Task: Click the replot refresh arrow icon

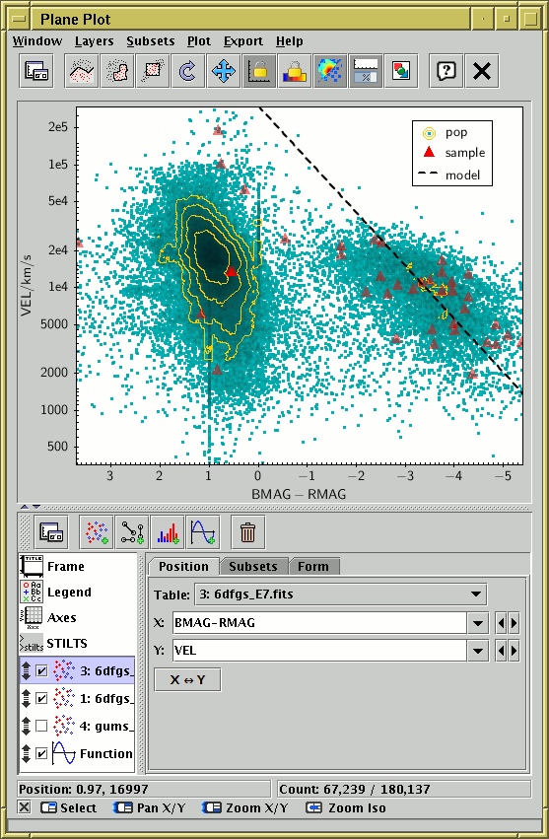Action: point(188,71)
